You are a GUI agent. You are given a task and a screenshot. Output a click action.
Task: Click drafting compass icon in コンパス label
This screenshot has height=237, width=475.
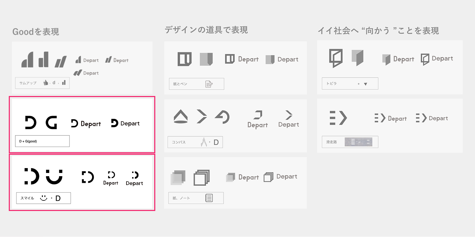[x=204, y=142]
